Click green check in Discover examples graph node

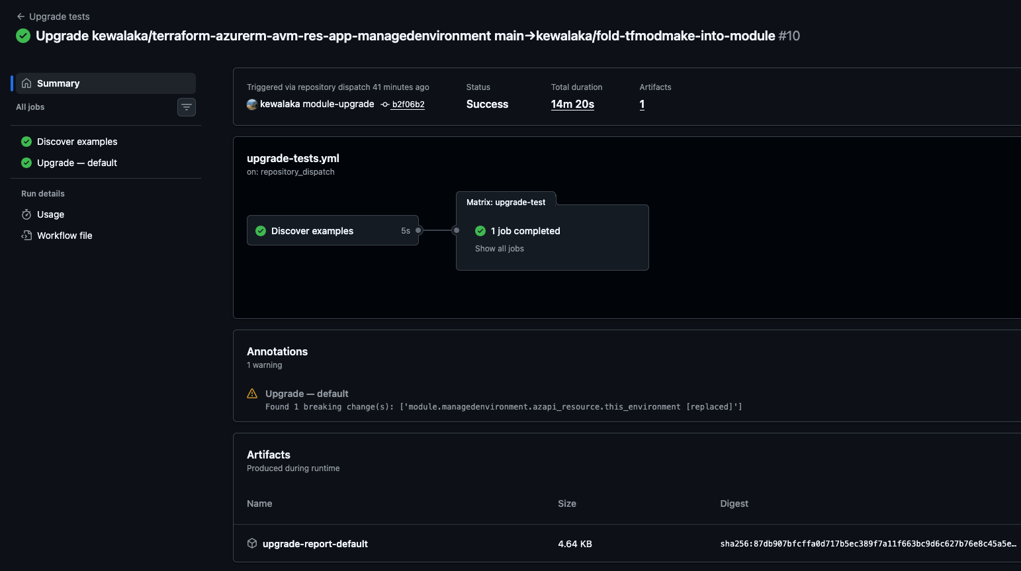tap(261, 231)
